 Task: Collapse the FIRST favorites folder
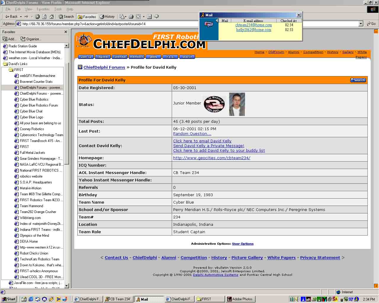[x=16, y=70]
